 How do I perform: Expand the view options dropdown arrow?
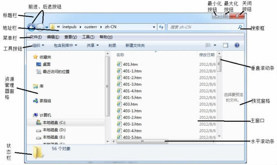[x=215, y=45]
